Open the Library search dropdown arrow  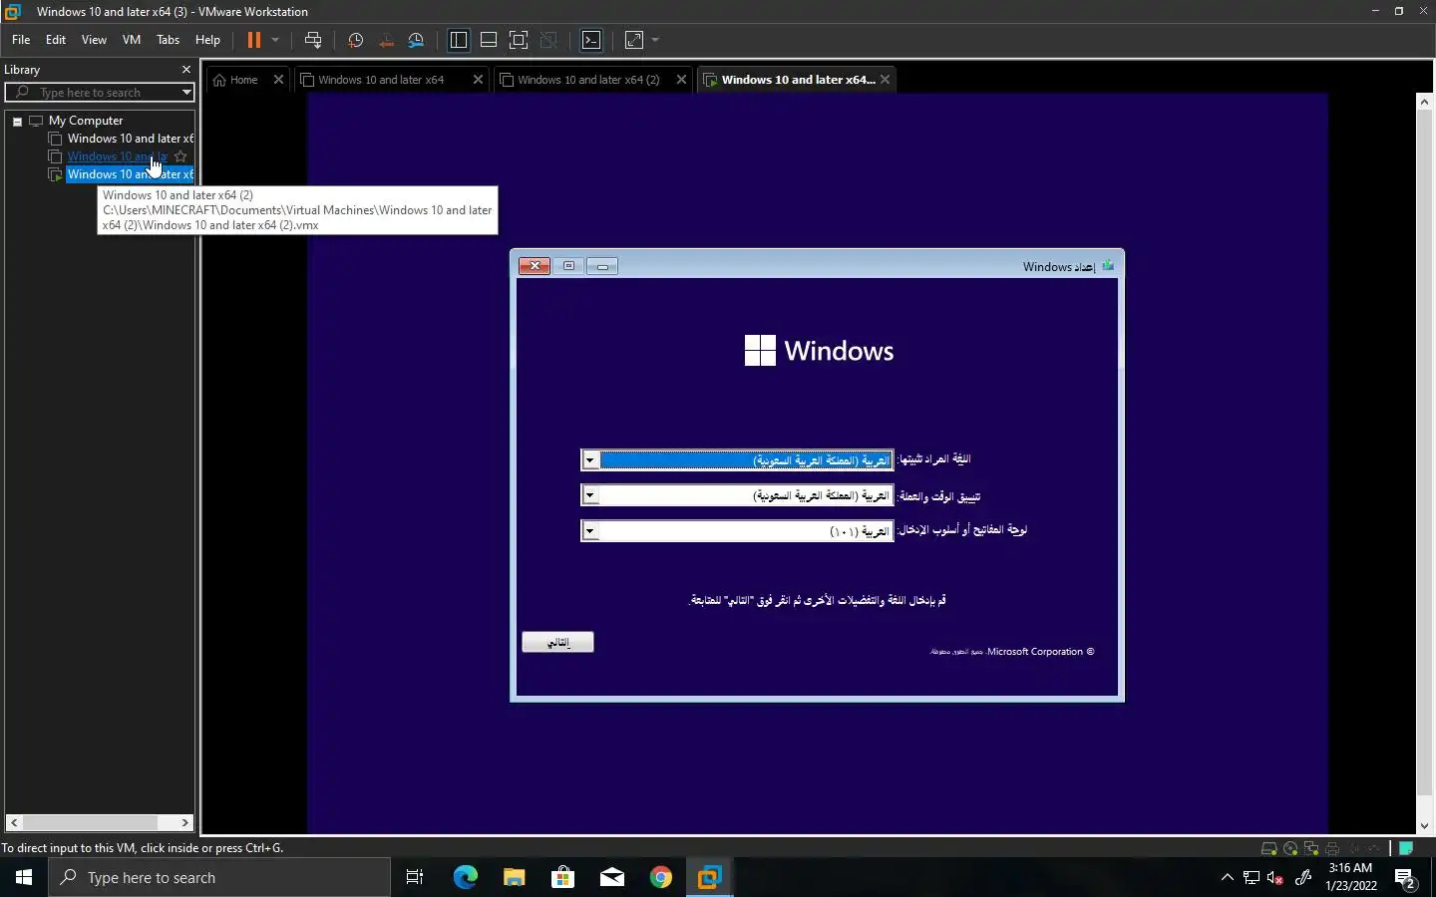[x=186, y=93]
